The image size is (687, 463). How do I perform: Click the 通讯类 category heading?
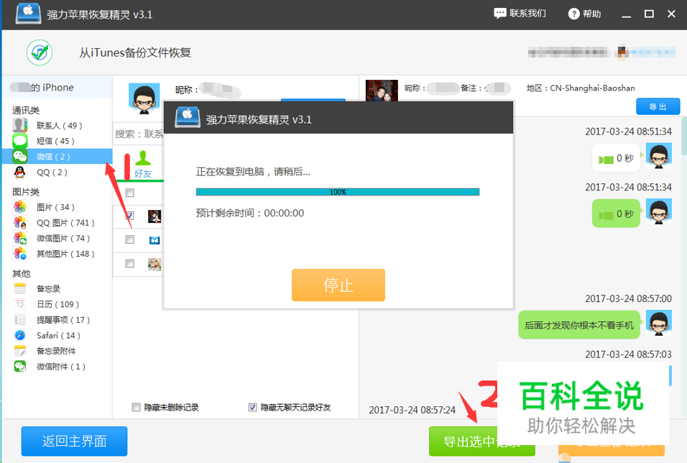tap(26, 110)
